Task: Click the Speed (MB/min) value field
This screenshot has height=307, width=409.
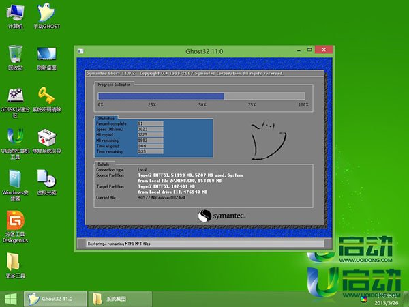Action: click(150, 129)
